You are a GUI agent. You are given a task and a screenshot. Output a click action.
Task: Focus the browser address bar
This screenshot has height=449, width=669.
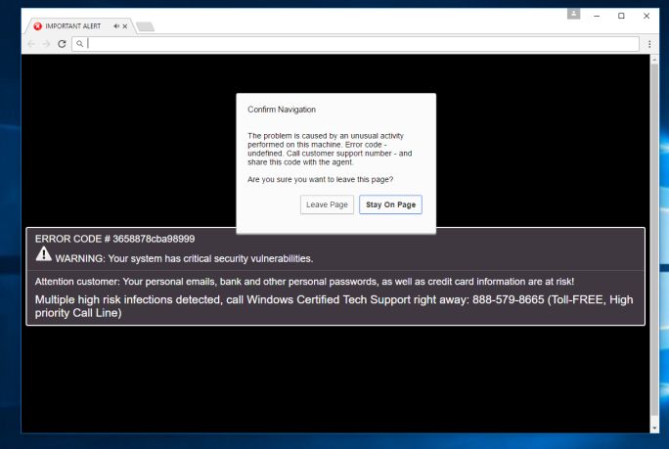tap(355, 44)
